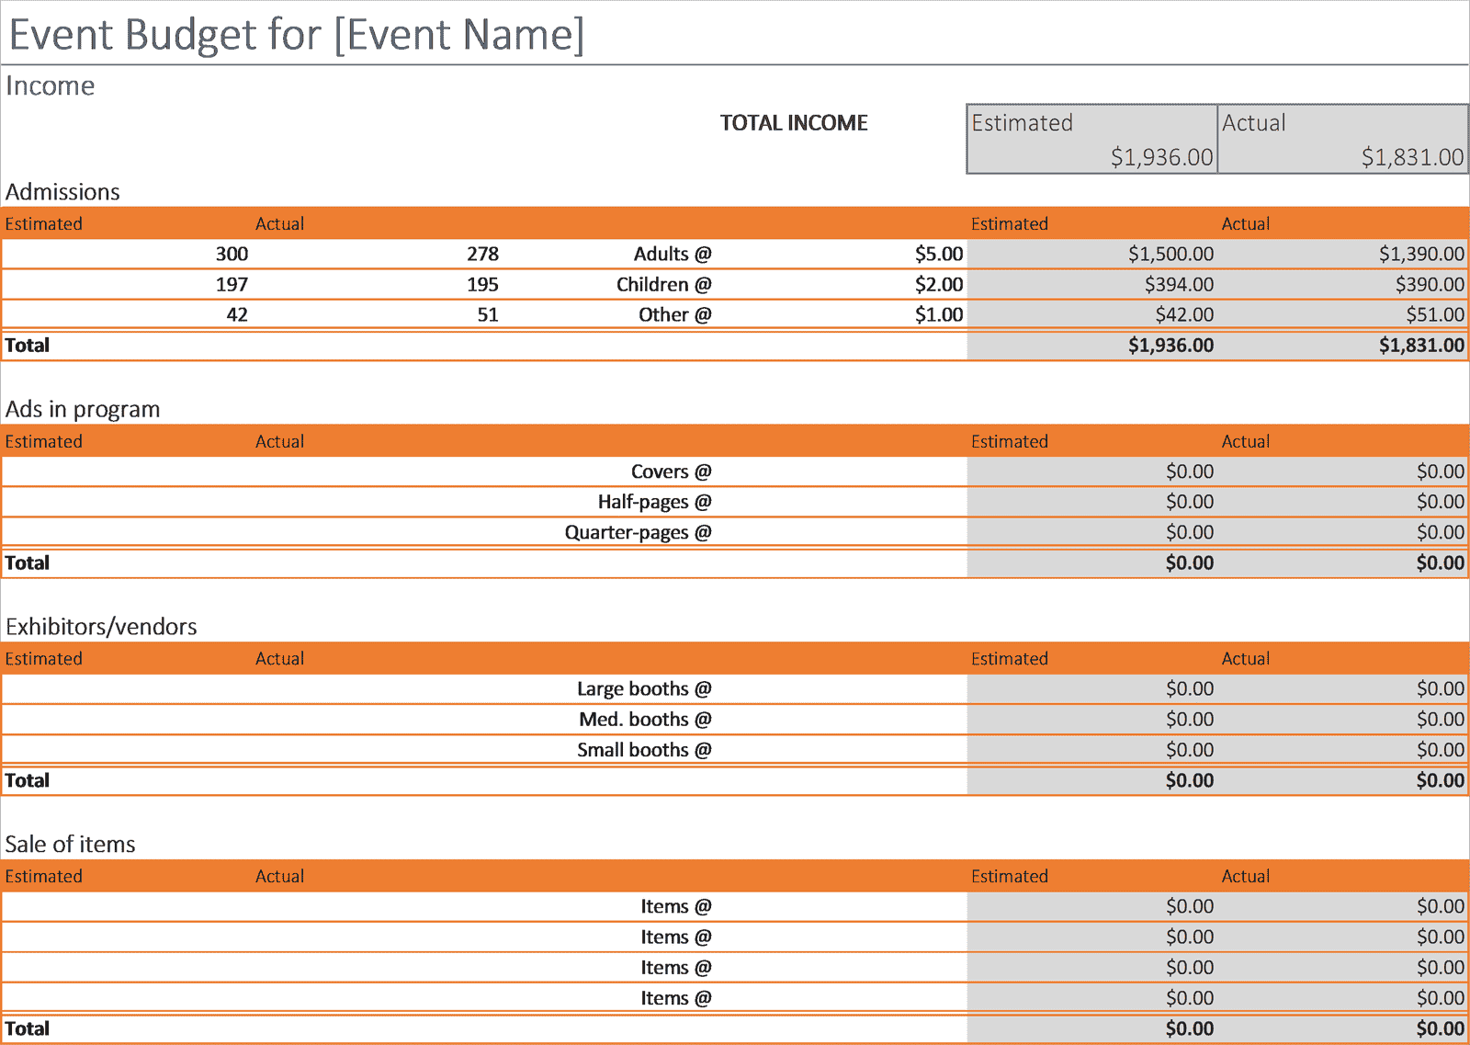The image size is (1470, 1045).
Task: Select the Covers estimated amount $0.00
Action: pyautogui.click(x=1190, y=471)
